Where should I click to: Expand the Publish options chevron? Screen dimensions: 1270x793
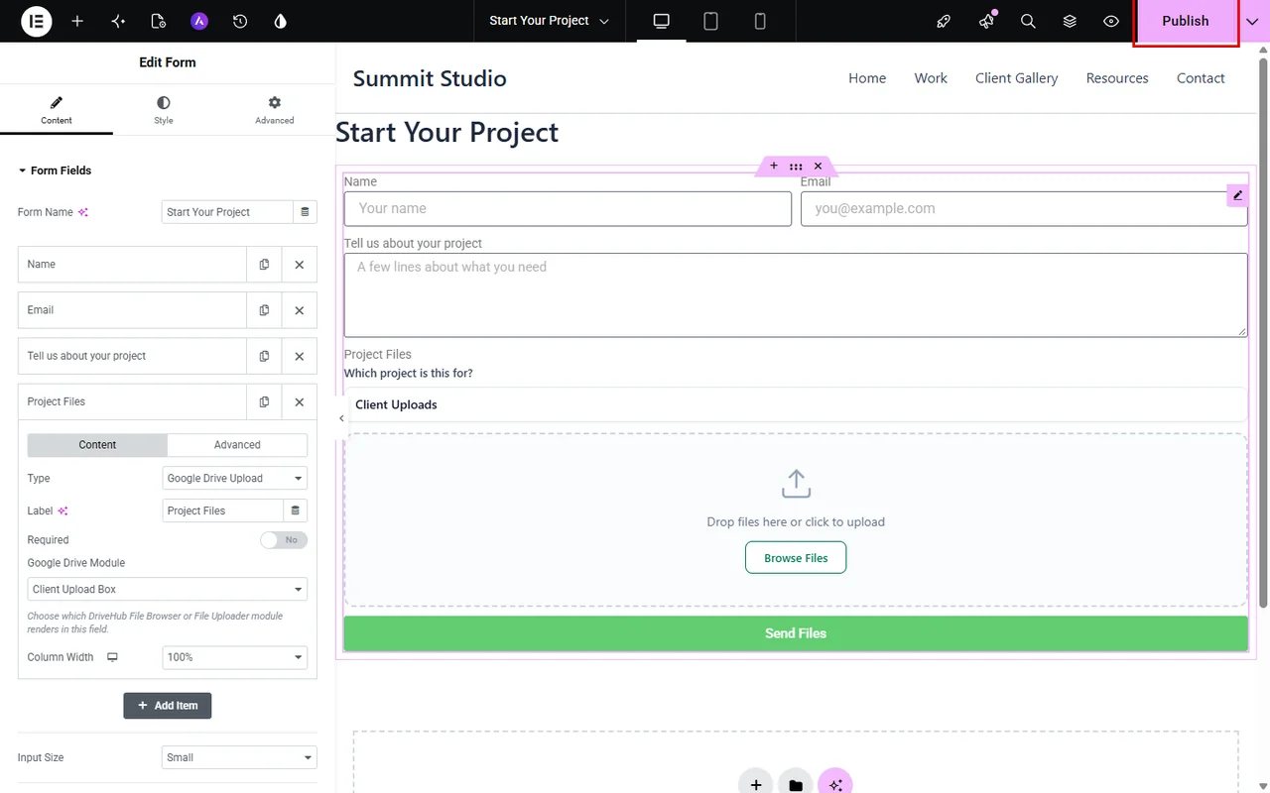point(1252,21)
